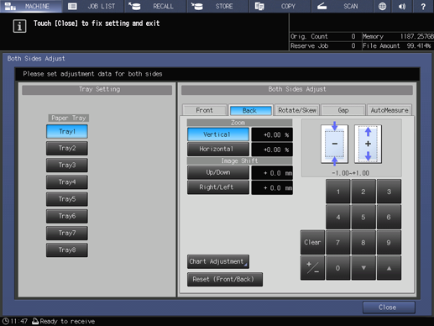The width and height of the screenshot is (434, 326).
Task: Select Tray2 paper tray
Action: click(67, 148)
